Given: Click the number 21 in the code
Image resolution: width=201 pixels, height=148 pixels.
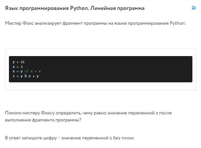Looking at the screenshot, I should pyautogui.click(x=23, y=62).
